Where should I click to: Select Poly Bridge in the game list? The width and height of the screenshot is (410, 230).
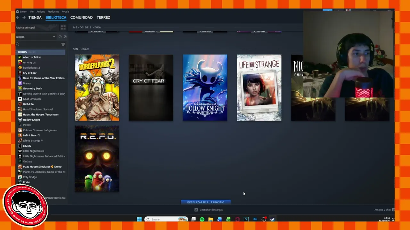coord(30,177)
